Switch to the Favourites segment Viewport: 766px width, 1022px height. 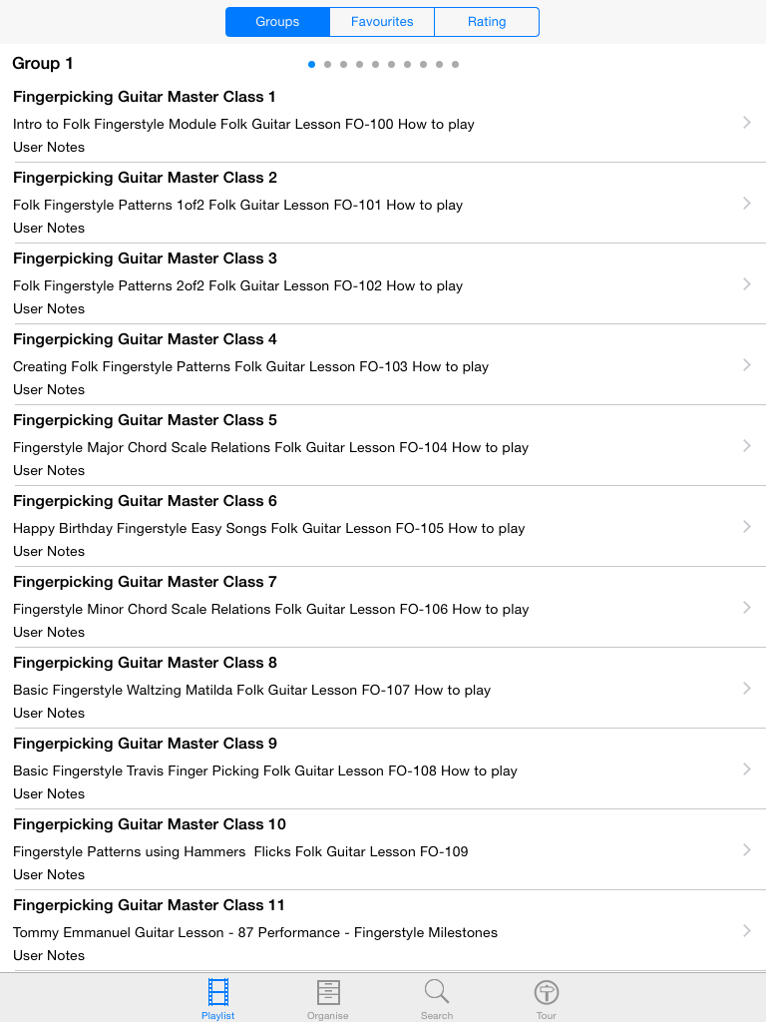click(x=382, y=22)
